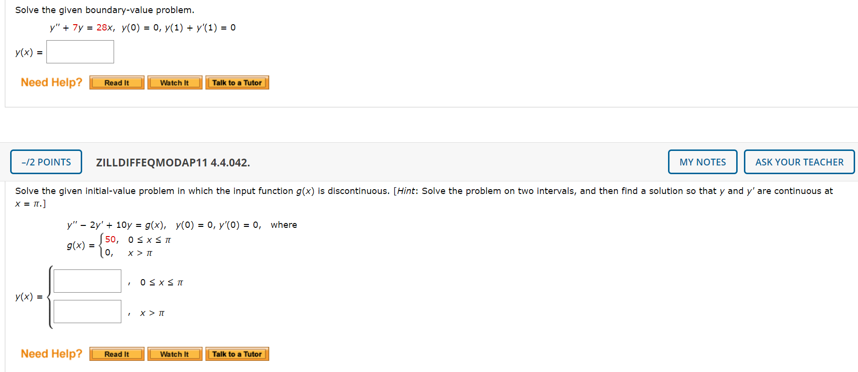
Task: Open Watch It video for the first problem
Action: pos(175,82)
